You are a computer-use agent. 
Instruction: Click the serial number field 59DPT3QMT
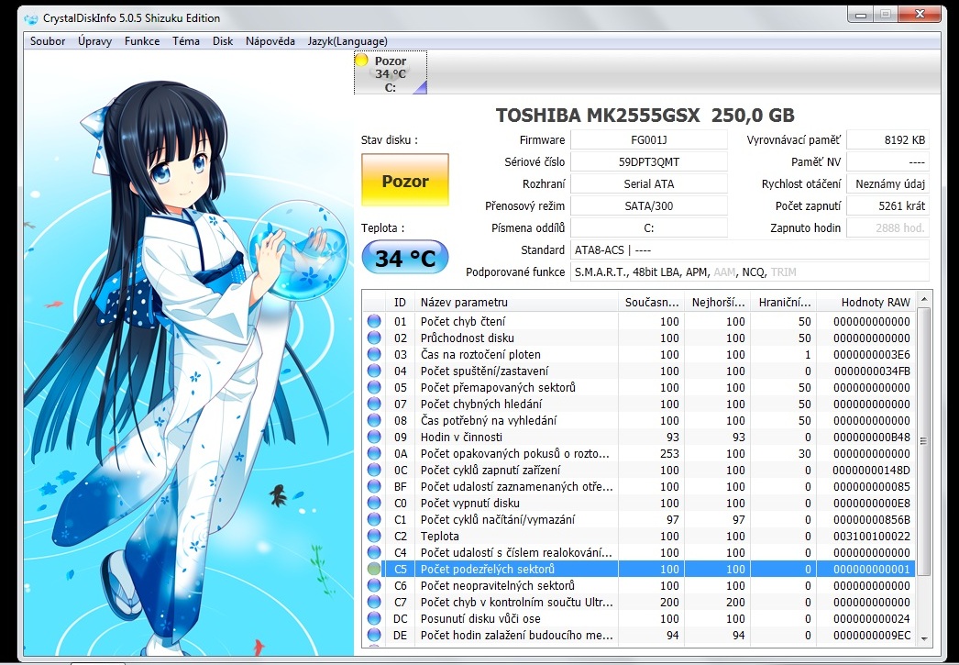click(649, 161)
